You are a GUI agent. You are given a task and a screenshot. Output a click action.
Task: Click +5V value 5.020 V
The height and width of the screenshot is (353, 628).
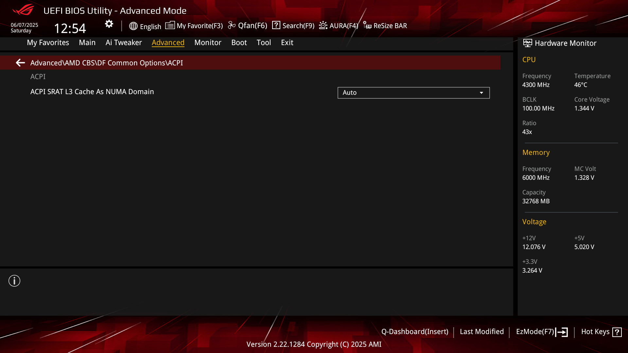click(584, 247)
